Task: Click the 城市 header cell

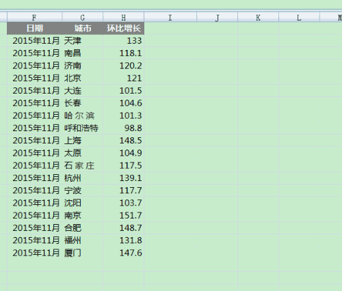Action: [x=82, y=28]
